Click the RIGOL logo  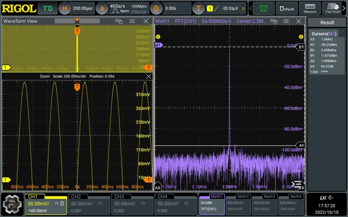(x=19, y=8)
